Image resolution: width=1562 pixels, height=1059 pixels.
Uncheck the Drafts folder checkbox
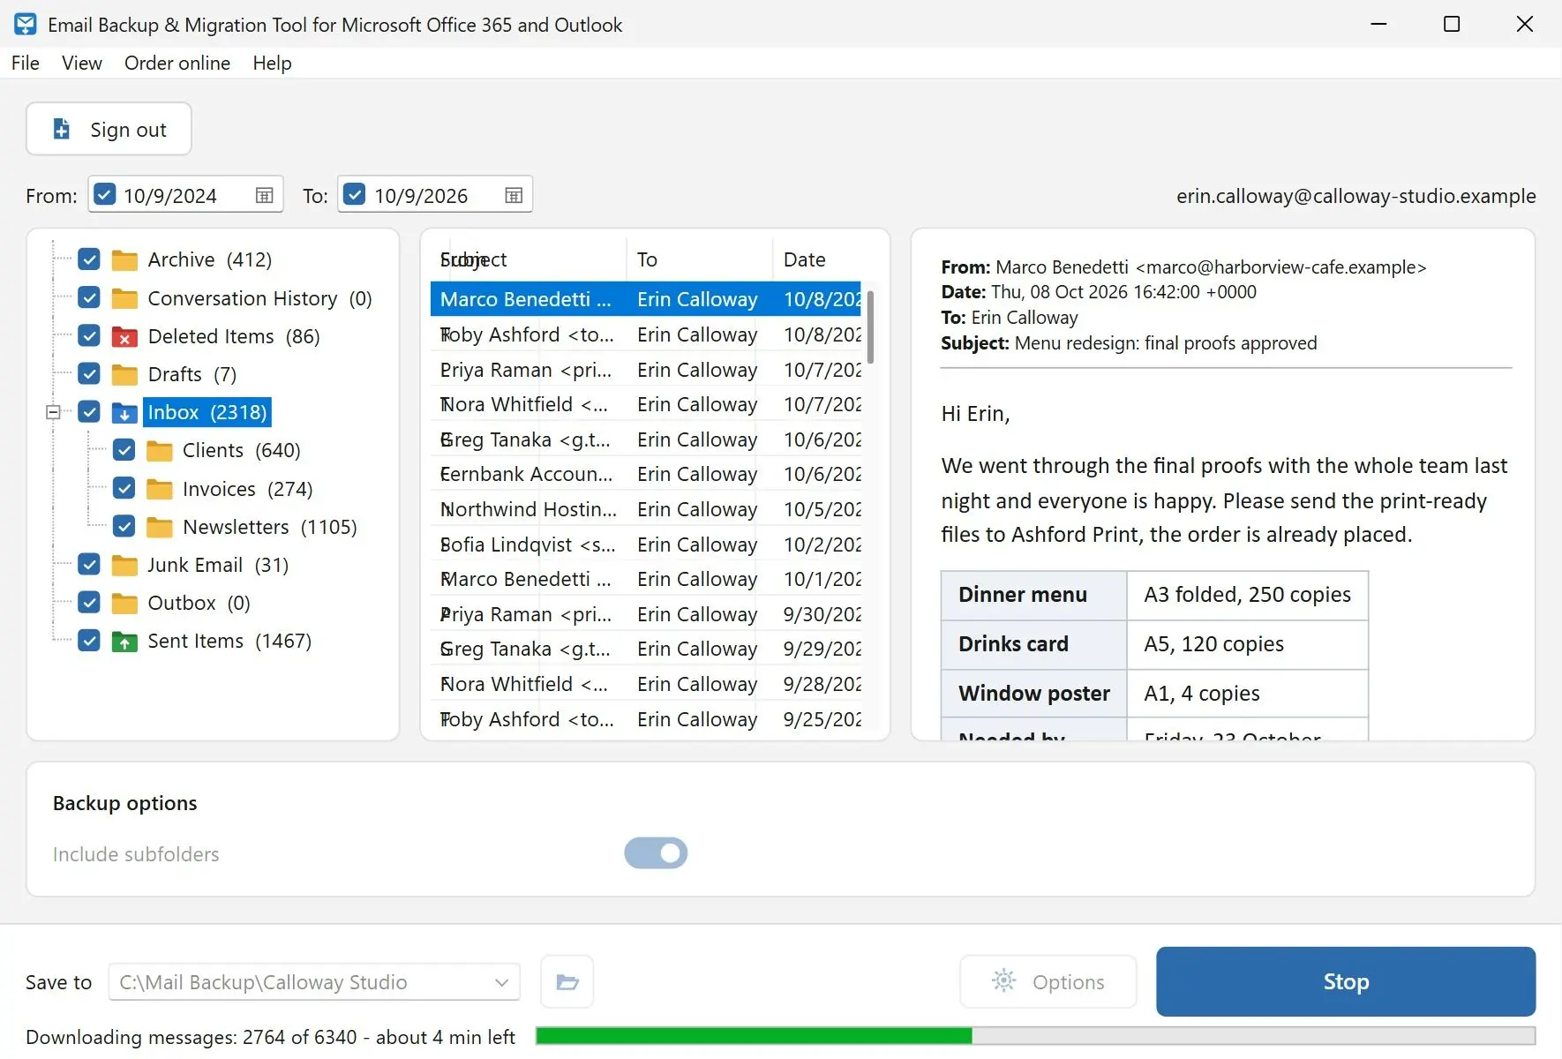pos(89,373)
